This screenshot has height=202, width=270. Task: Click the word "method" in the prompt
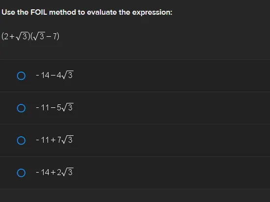coord(63,12)
